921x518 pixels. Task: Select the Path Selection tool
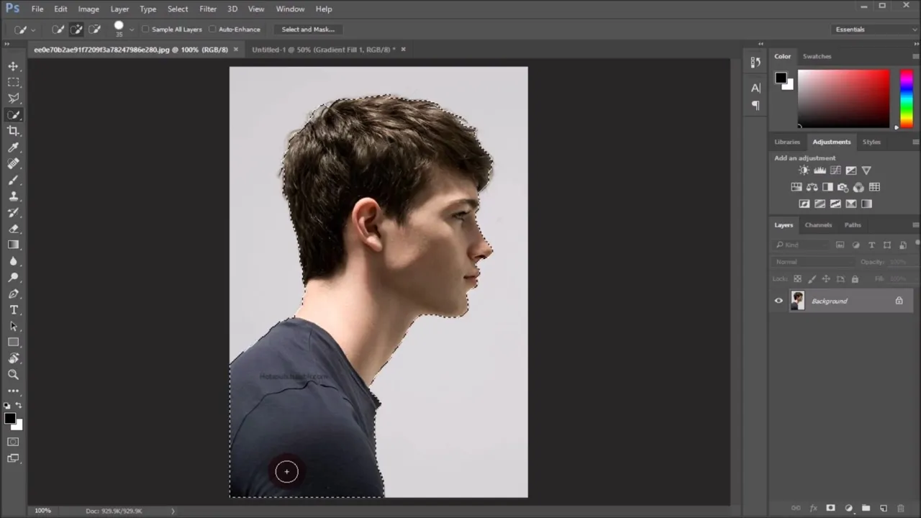pyautogui.click(x=14, y=326)
